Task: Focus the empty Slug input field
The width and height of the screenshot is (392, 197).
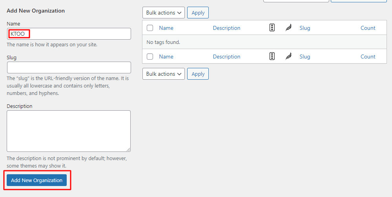Action: pos(69,67)
